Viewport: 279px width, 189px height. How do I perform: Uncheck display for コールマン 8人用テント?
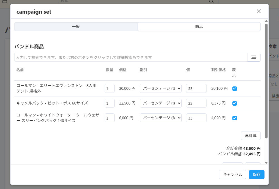[235, 88]
